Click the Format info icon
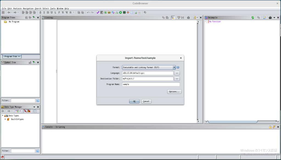Screen dimensions: 281x160 click(178, 67)
